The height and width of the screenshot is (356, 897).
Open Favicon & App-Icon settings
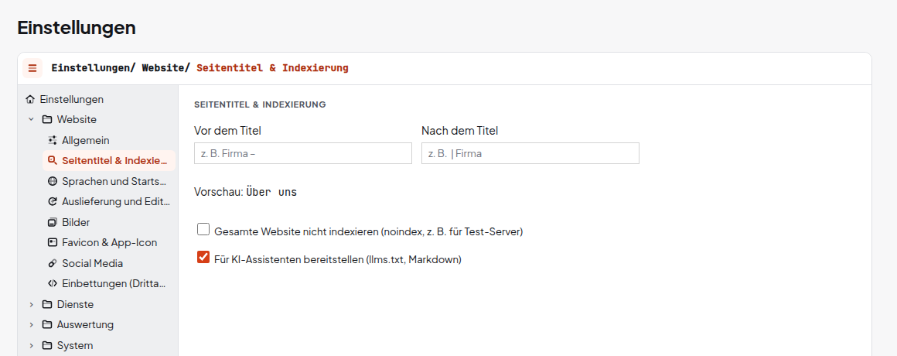[109, 243]
